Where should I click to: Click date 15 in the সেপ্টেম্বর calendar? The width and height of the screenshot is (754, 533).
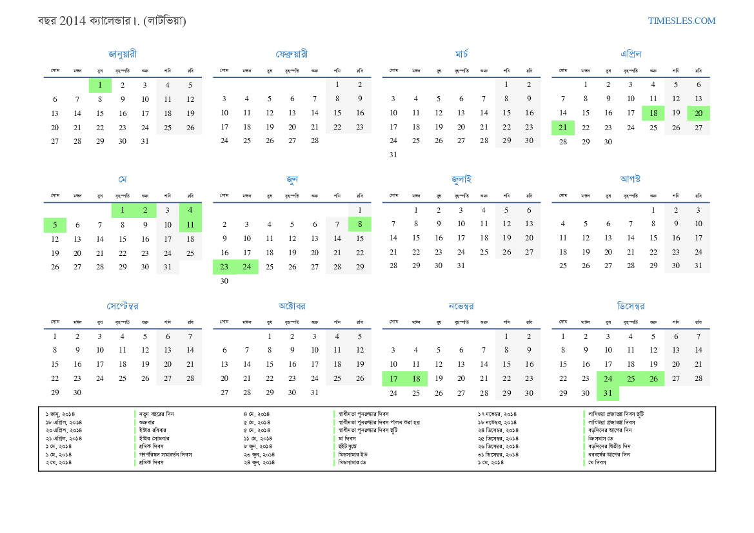55,365
